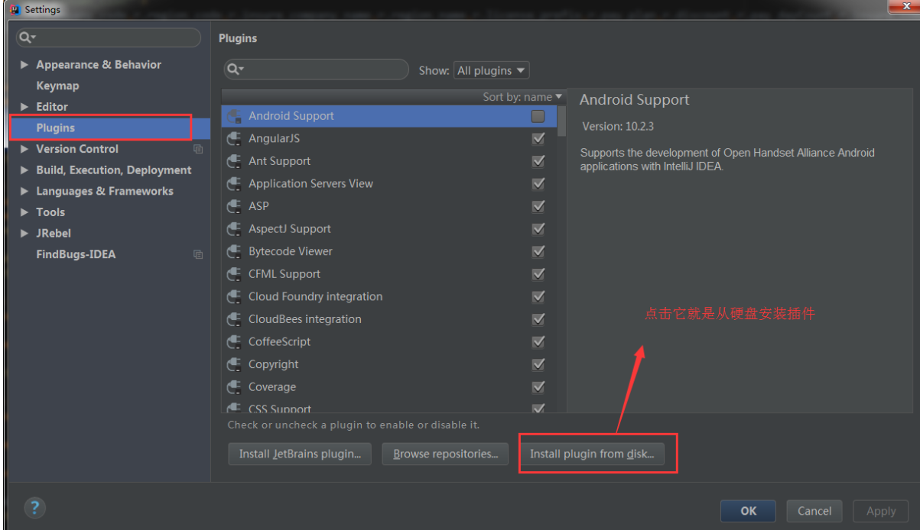Click the AspectJ Support plugin icon
Screen dimensions: 920x530
pyautogui.click(x=235, y=228)
